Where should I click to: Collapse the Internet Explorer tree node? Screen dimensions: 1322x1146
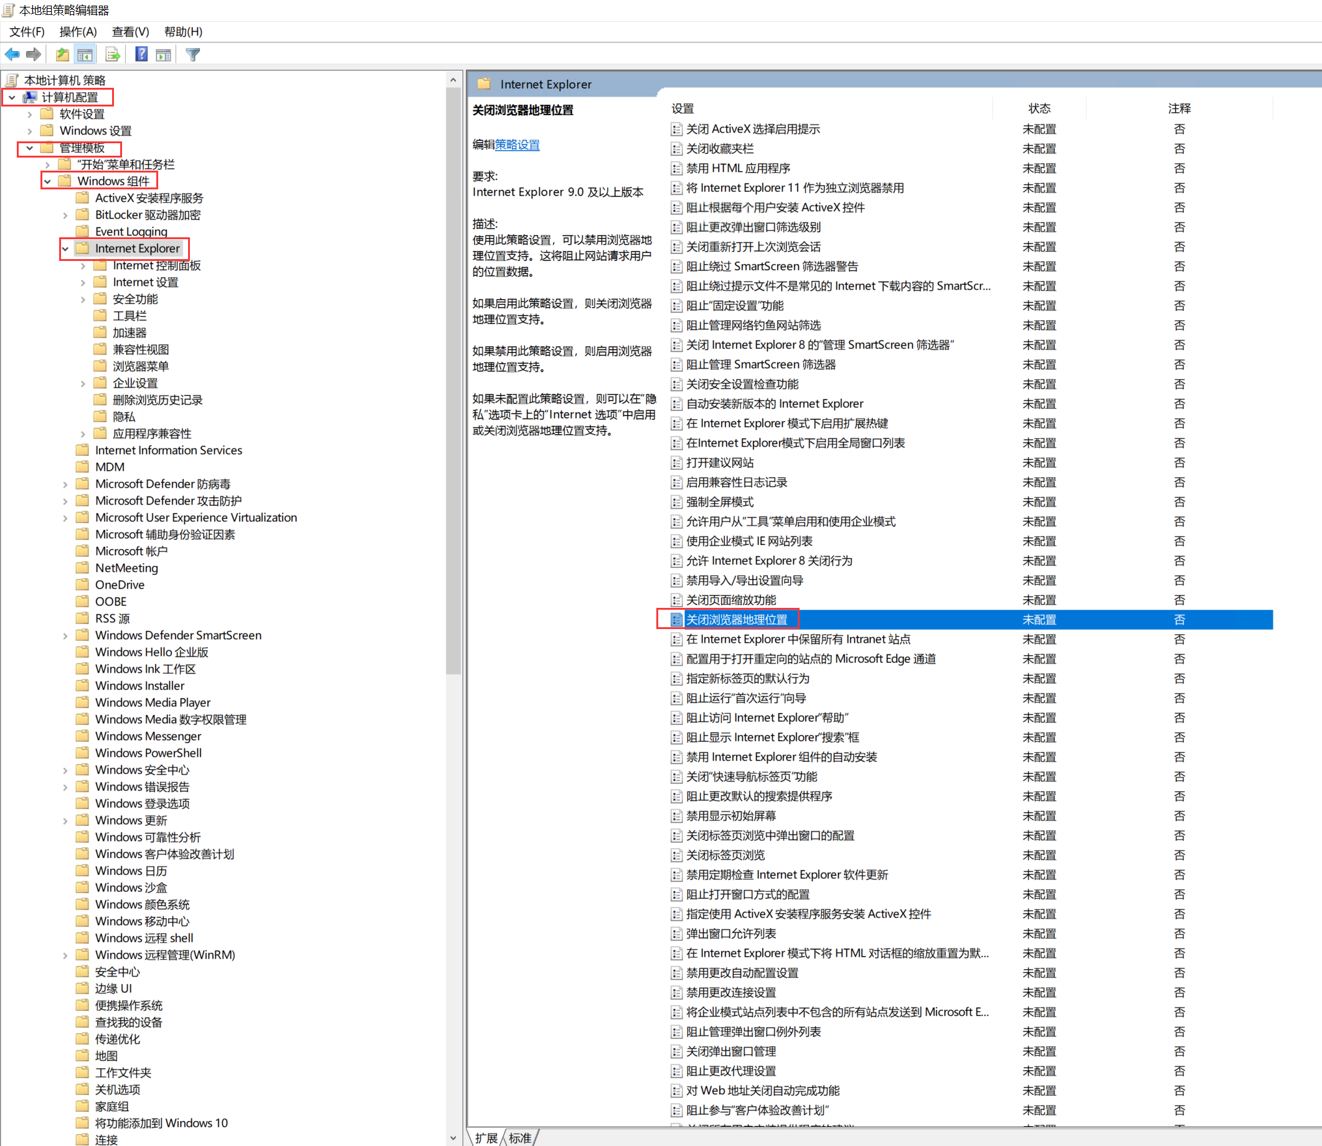click(65, 249)
